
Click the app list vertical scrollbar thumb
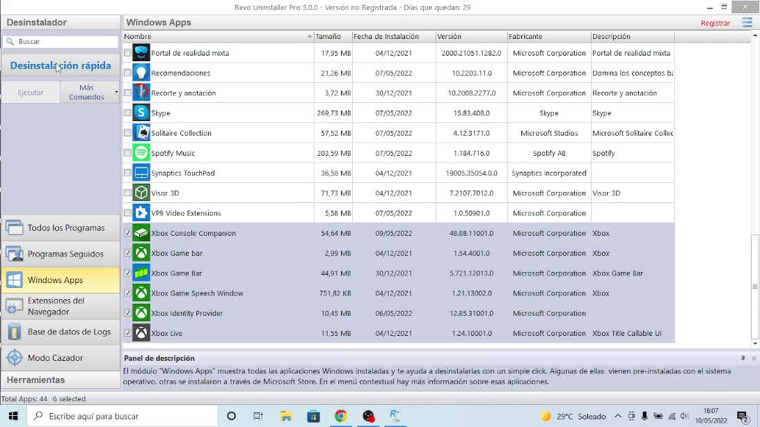tap(754, 287)
